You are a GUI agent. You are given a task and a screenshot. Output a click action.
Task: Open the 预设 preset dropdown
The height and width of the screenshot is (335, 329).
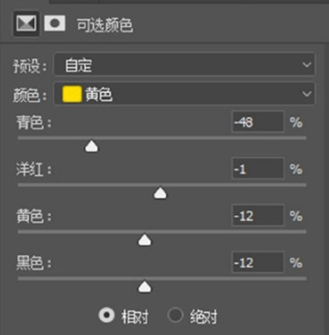(185, 64)
